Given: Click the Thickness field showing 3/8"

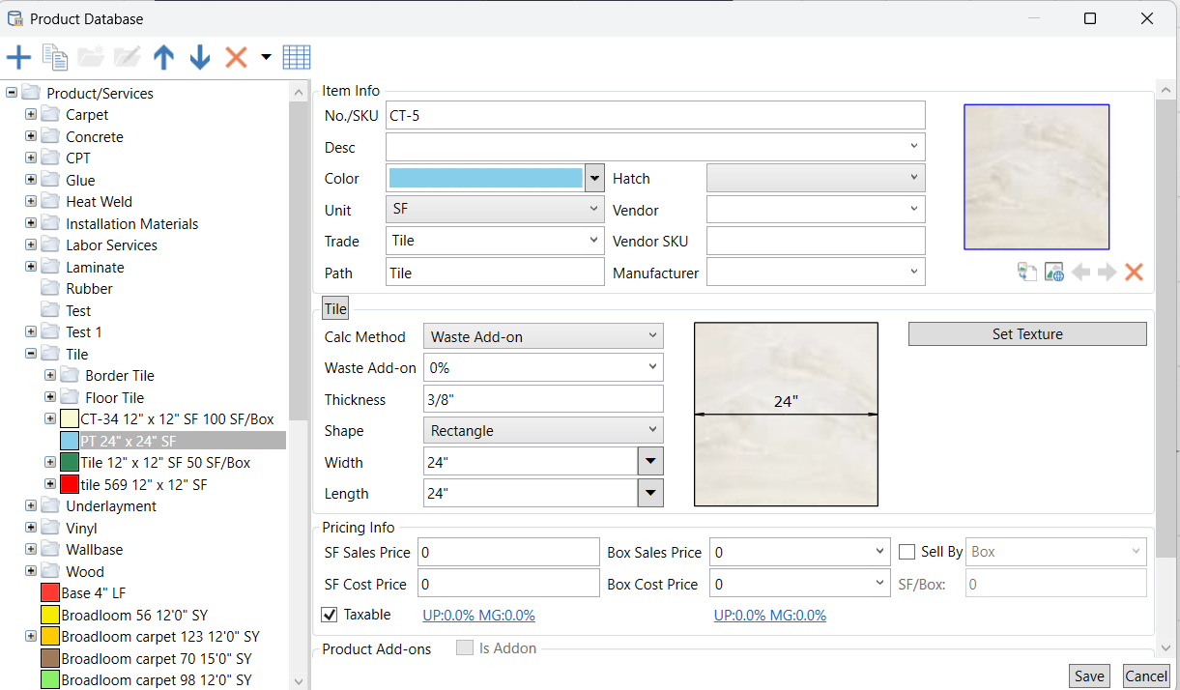Looking at the screenshot, I should [543, 399].
